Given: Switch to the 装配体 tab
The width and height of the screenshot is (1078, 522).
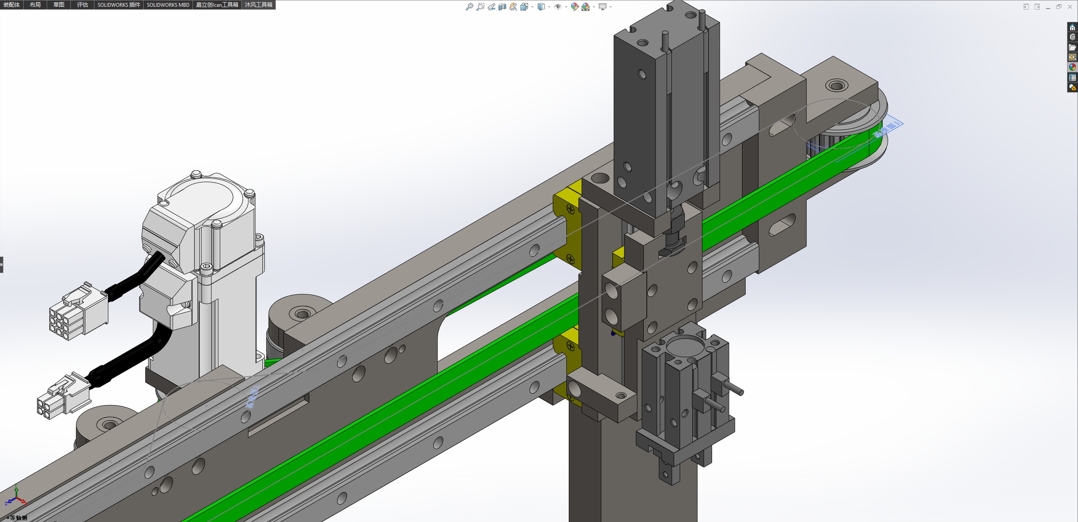Looking at the screenshot, I should (x=11, y=5).
